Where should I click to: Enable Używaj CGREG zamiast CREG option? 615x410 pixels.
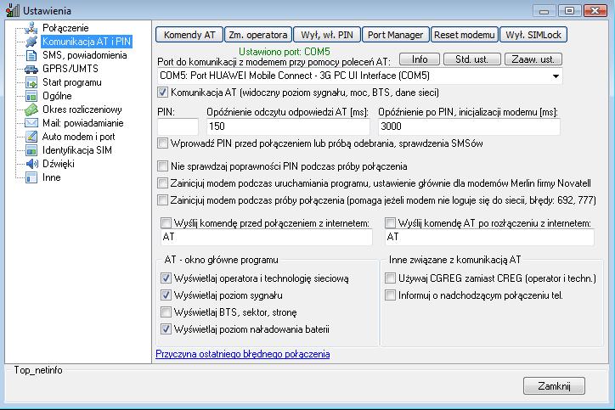tap(391, 278)
